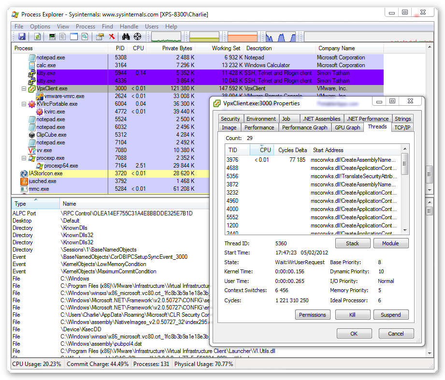Open System Information from the toolbar
Image resolution: width=445 pixels, height=380 pixels.
[x=52, y=37]
